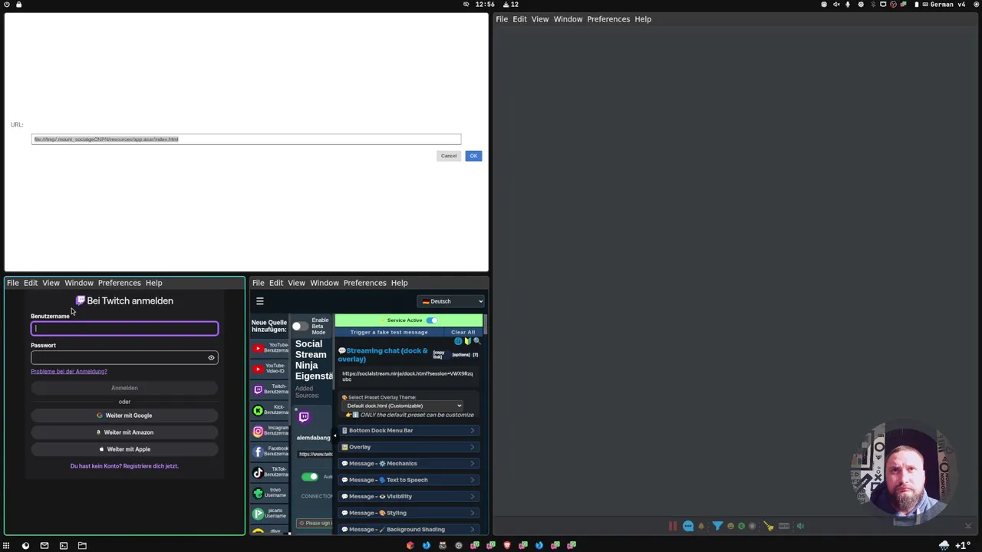Screen dimensions: 982x552
Task: Click the blue funnel filter icon in the dock bar
Action: click(x=717, y=526)
